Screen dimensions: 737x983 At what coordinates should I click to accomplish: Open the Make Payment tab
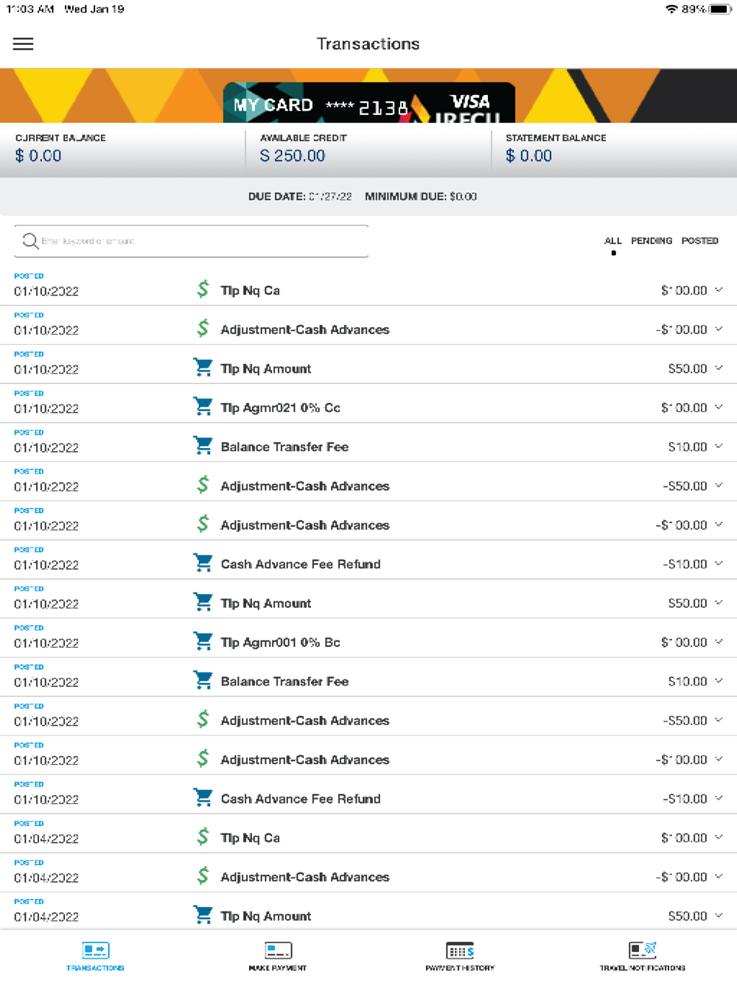pyautogui.click(x=278, y=956)
